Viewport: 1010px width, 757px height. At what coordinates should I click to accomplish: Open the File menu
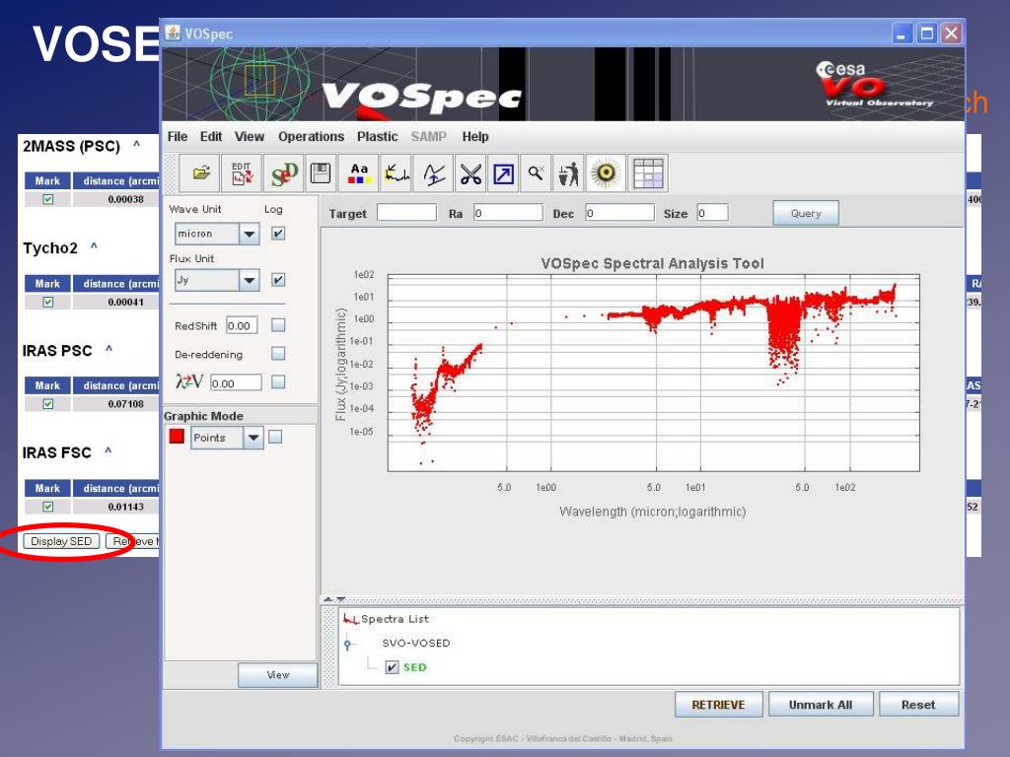(x=178, y=136)
